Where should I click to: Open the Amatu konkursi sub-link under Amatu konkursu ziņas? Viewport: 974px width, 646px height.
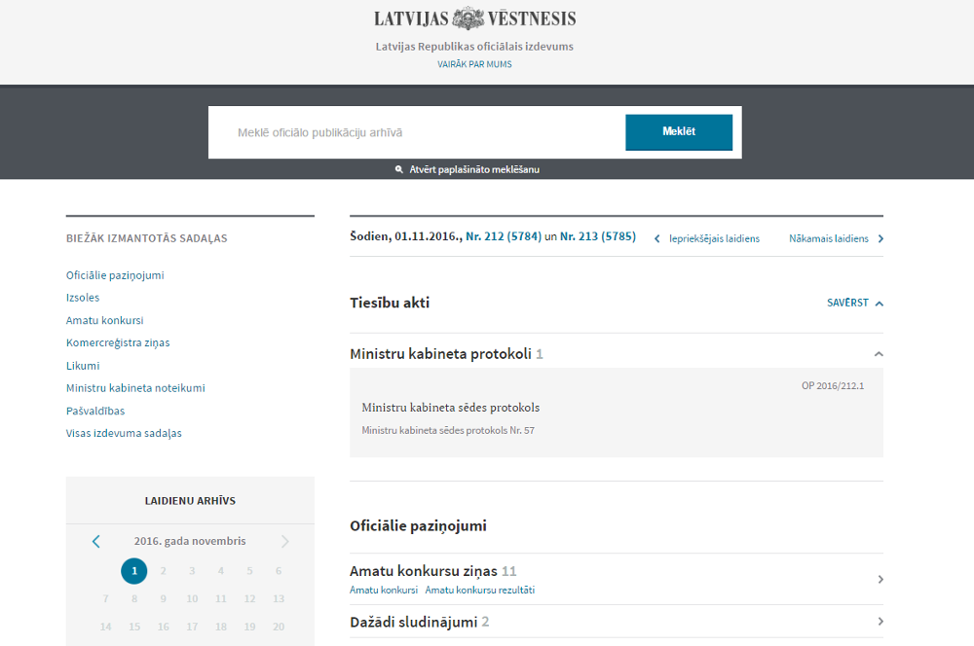tap(383, 591)
